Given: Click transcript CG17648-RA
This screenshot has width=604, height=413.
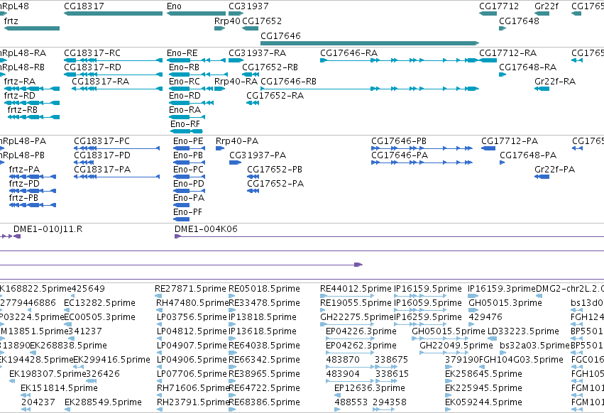Looking at the screenshot, I should pyautogui.click(x=503, y=75).
